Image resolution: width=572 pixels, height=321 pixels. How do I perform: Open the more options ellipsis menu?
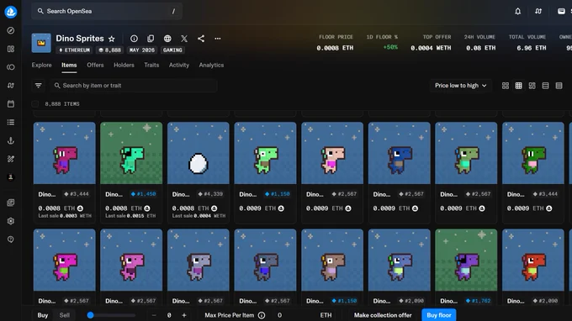tap(217, 39)
